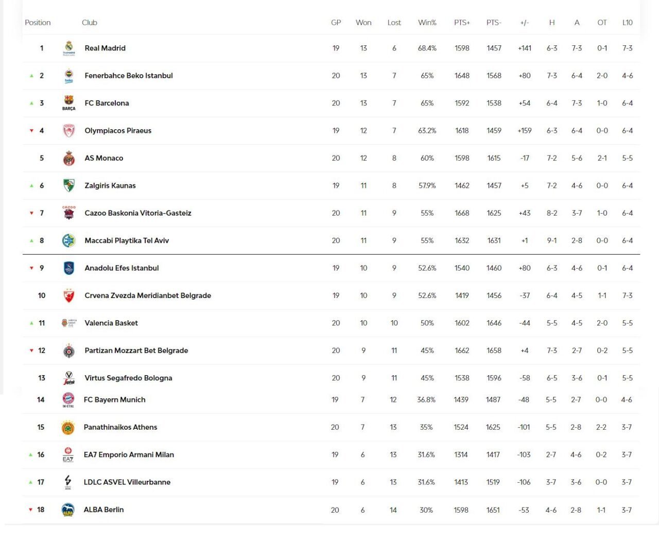Open Crvena Zvezda Meridianbet Belgrade team page
This screenshot has width=659, height=543.
point(148,295)
